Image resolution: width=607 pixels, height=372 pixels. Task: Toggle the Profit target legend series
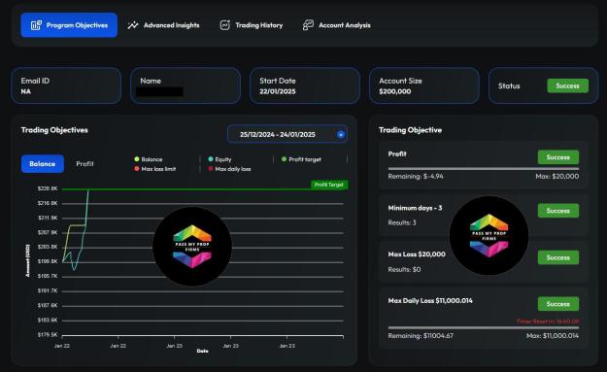(x=301, y=159)
